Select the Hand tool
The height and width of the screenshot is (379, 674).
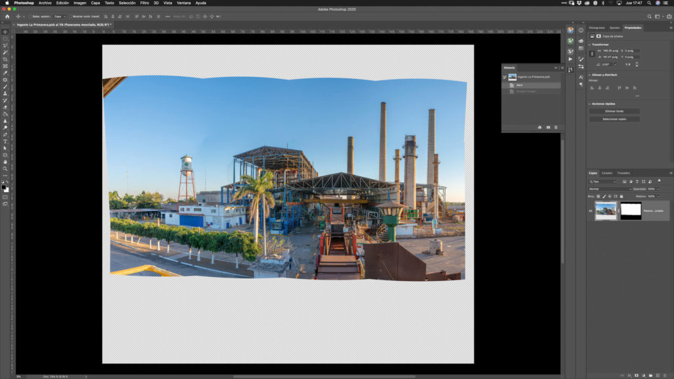[x=5, y=162]
